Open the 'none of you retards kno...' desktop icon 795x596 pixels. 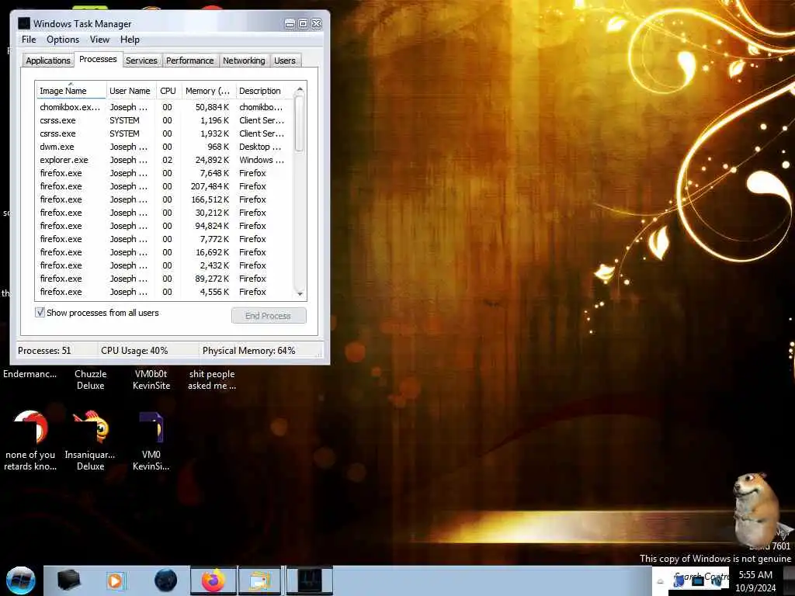click(30, 442)
